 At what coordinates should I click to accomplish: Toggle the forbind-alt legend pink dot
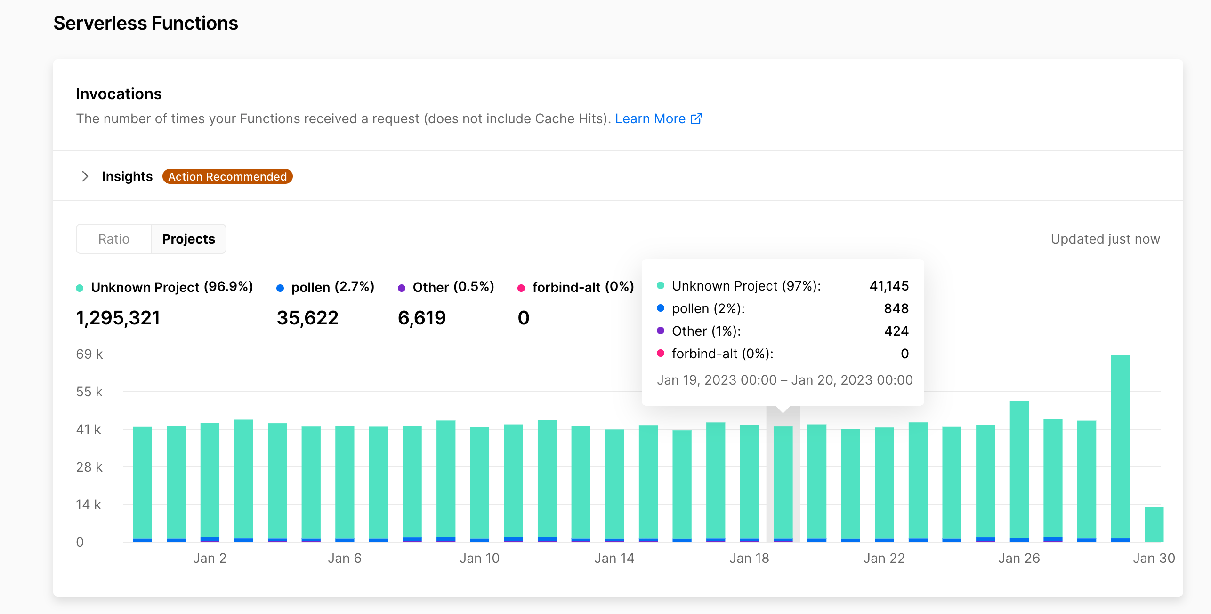click(521, 288)
